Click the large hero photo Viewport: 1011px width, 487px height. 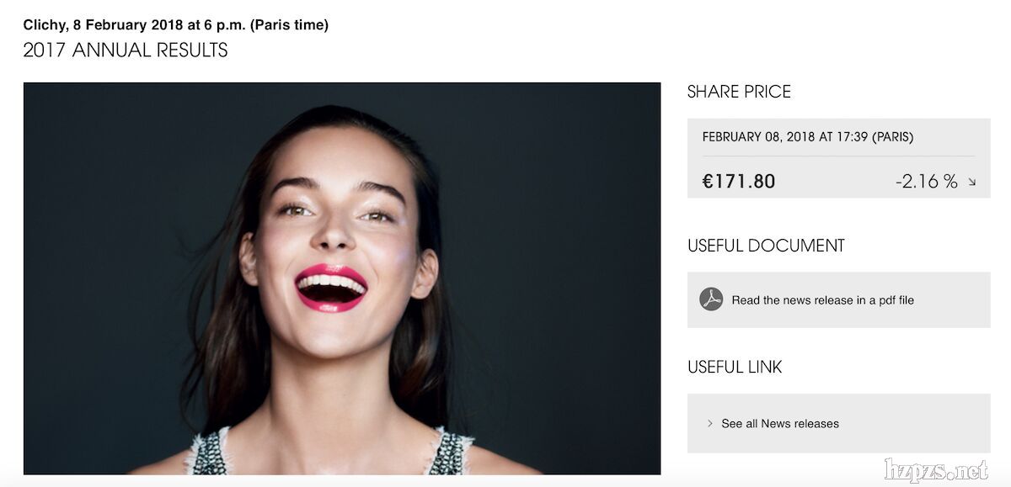tap(341, 278)
